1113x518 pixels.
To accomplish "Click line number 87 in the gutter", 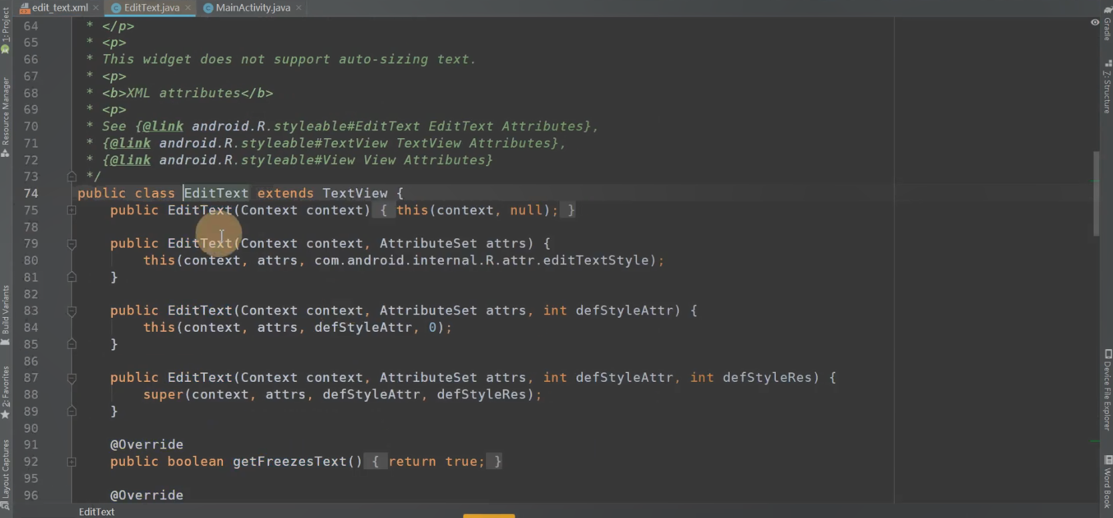I will click(31, 378).
